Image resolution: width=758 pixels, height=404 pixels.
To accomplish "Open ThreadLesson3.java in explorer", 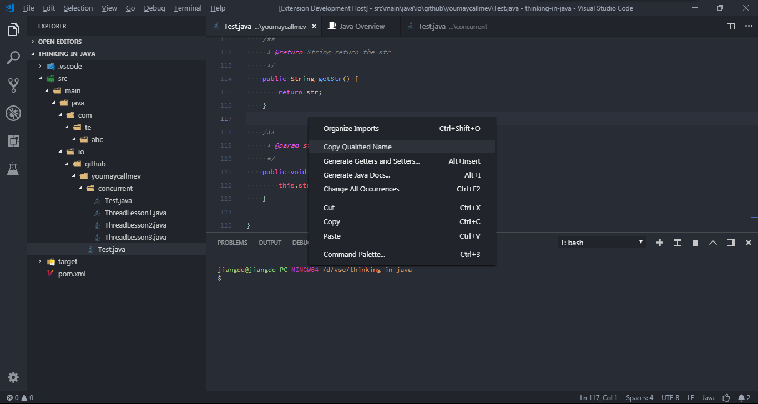I will tap(135, 237).
